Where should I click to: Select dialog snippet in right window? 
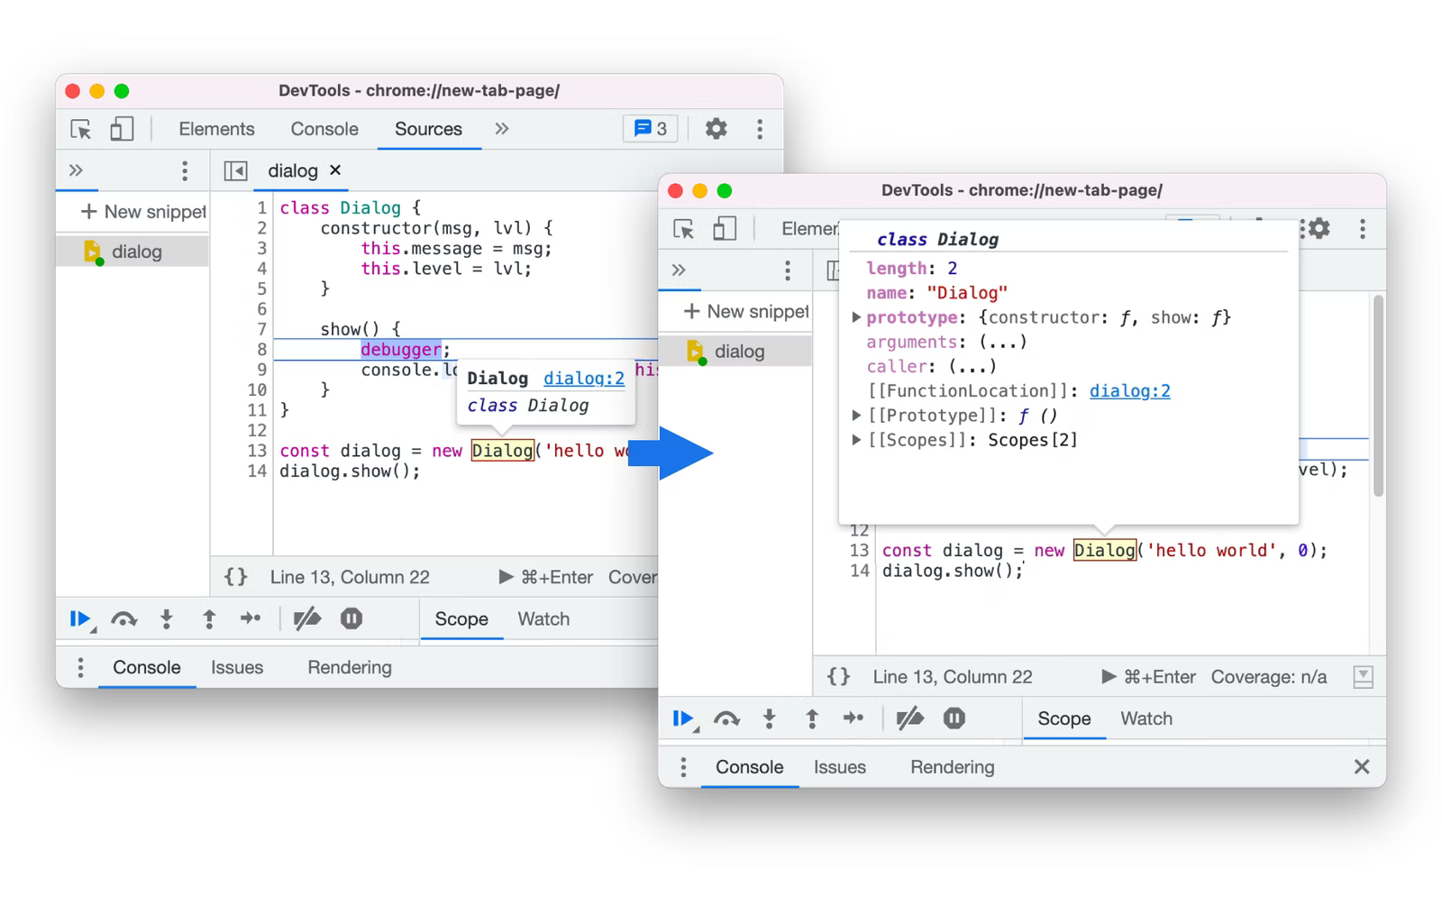tap(735, 352)
